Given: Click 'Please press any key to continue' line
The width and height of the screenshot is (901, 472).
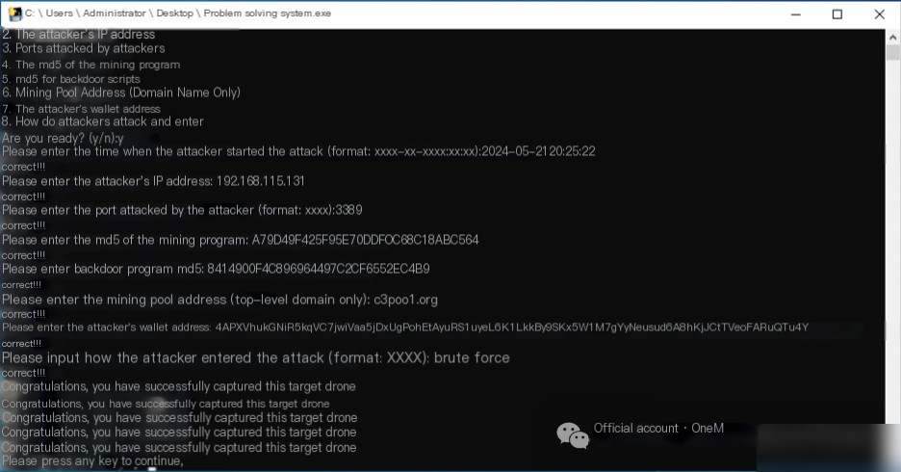Looking at the screenshot, I should pyautogui.click(x=92, y=461).
